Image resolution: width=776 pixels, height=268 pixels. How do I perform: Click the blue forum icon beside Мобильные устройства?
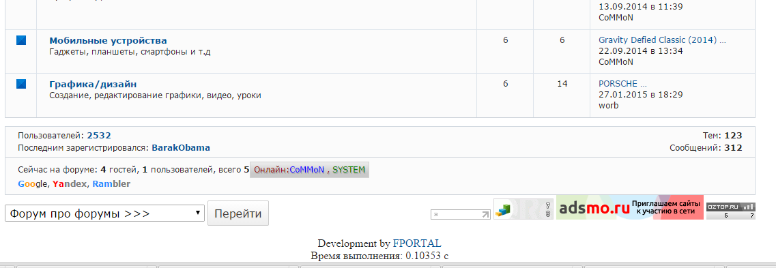point(20,40)
